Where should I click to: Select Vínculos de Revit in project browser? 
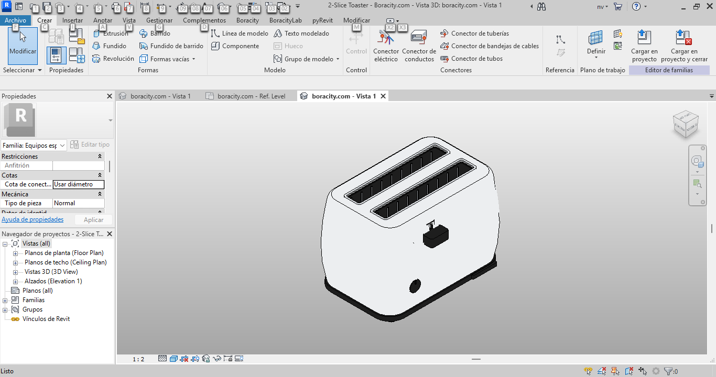(x=46, y=319)
